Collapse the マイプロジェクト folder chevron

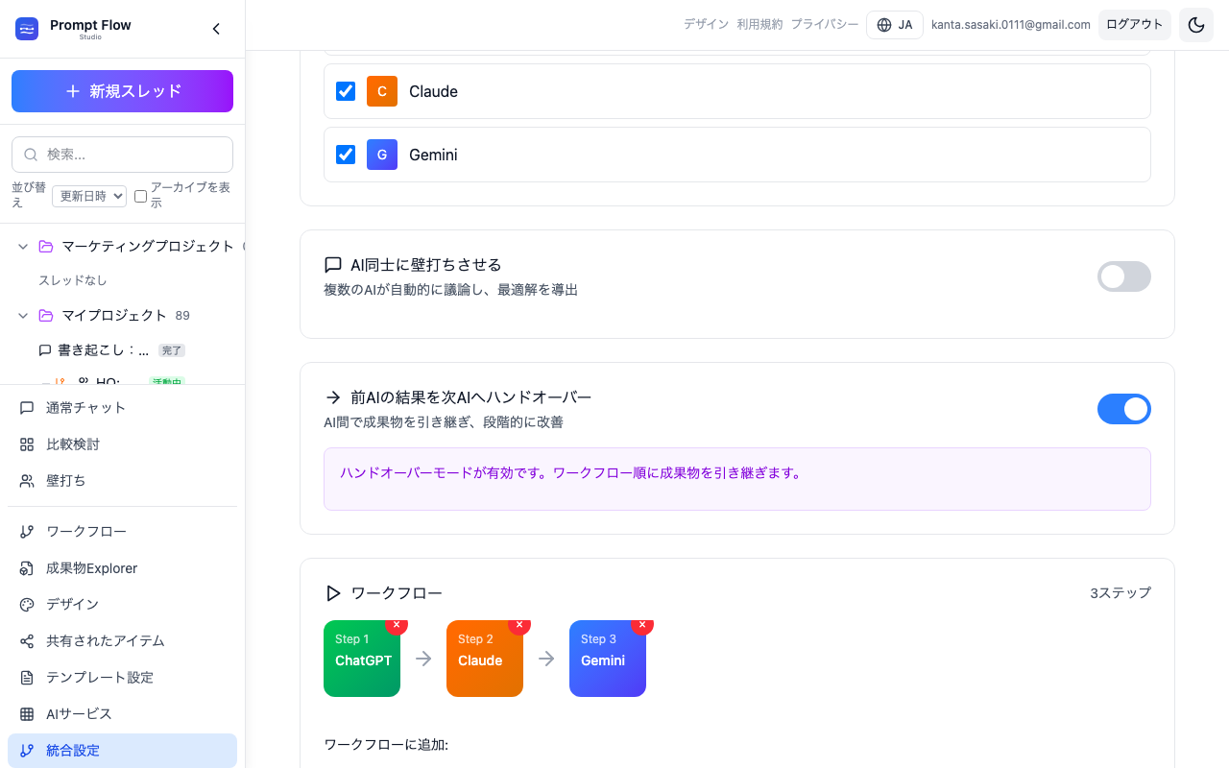pos(23,316)
